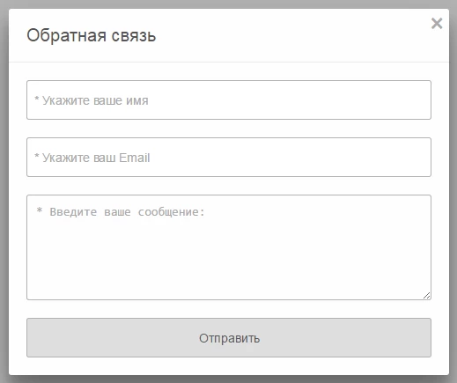This screenshot has height=383, width=457.
Task: Click the dimmed backdrop outside the dialog
Action: click(x=4, y=191)
